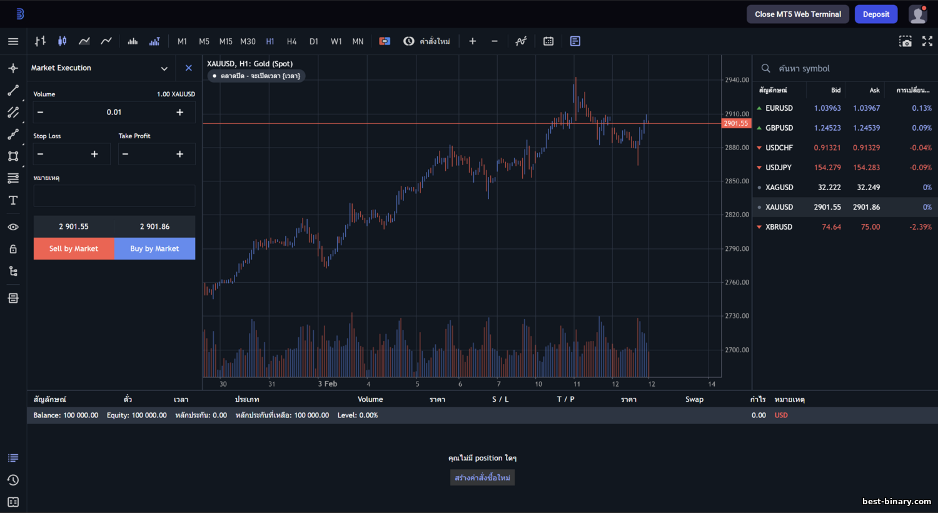Screen dimensions: 938x513
Task: Choose the text annotation tool
Action: 13,200
